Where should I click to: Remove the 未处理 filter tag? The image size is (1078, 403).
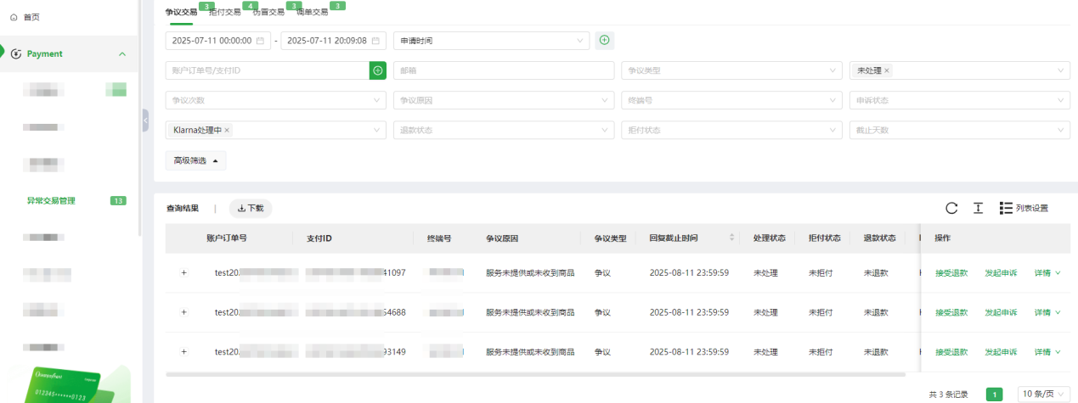pos(887,70)
